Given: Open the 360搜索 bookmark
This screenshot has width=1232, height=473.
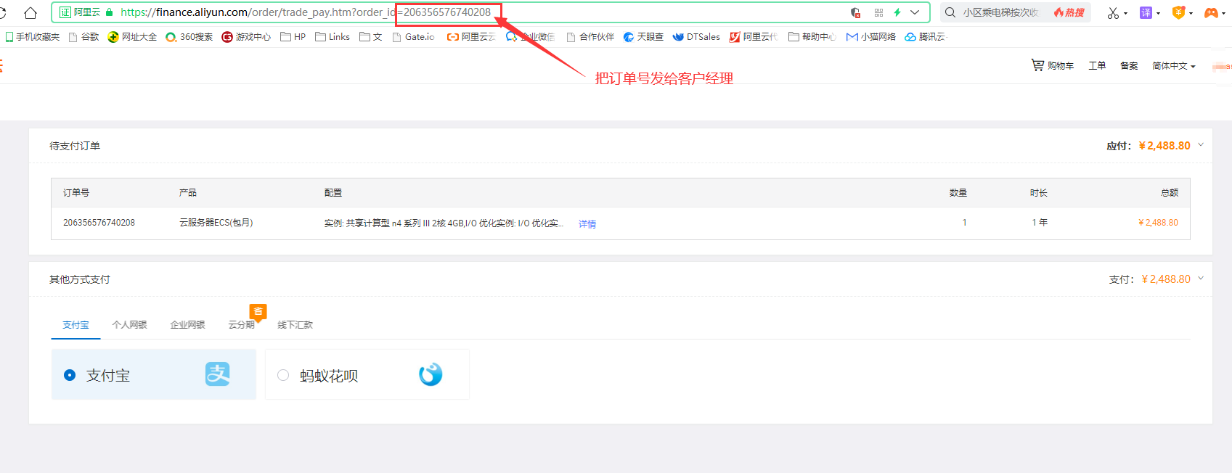Looking at the screenshot, I should [x=189, y=37].
